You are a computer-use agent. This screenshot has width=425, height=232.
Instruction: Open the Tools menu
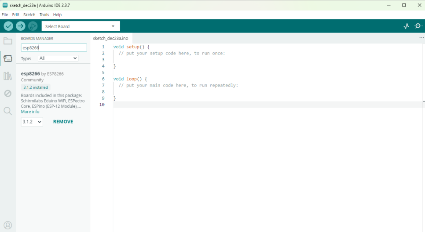pos(44,14)
